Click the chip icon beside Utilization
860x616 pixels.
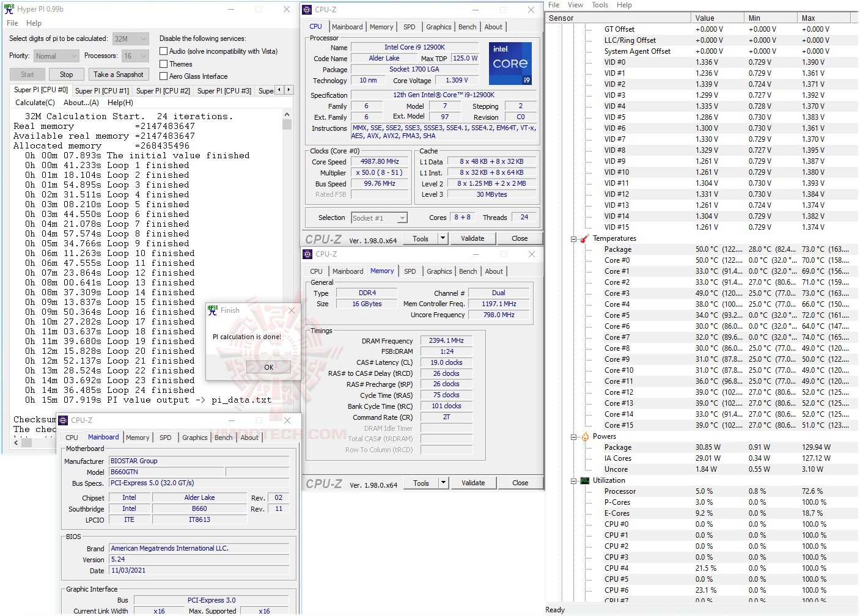pos(585,480)
